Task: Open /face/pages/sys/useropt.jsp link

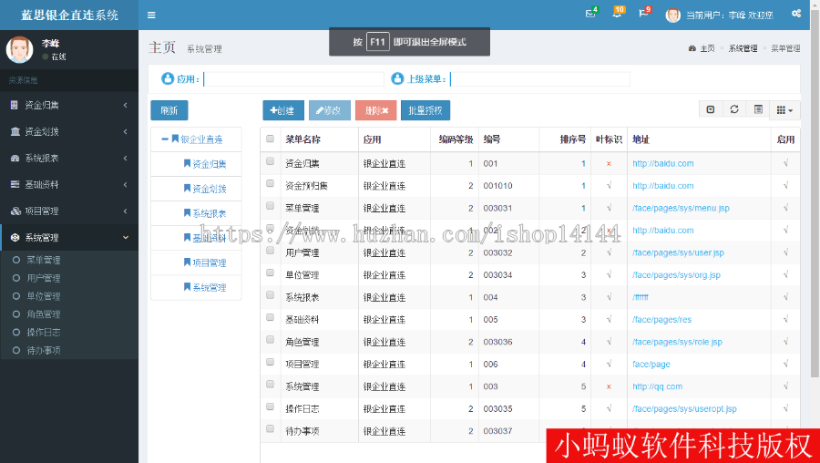Action: 684,409
